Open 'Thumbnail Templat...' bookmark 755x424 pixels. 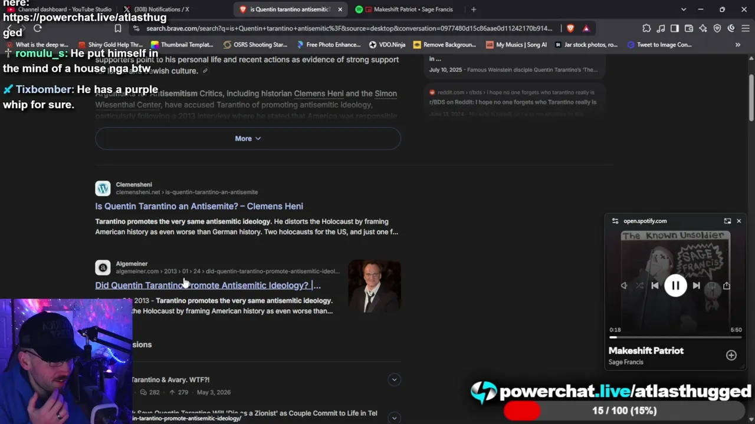(182, 45)
